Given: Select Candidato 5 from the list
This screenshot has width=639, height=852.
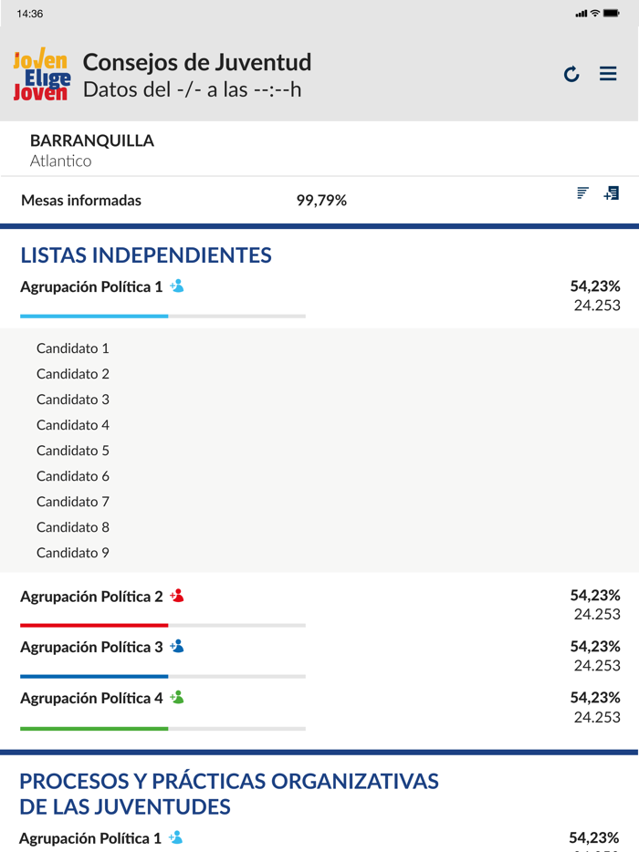Looking at the screenshot, I should tap(72, 450).
